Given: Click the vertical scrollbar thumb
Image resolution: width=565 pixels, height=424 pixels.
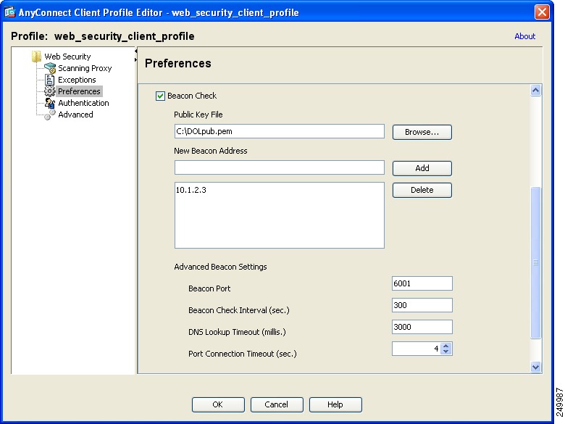Looking at the screenshot, I should click(536, 262).
